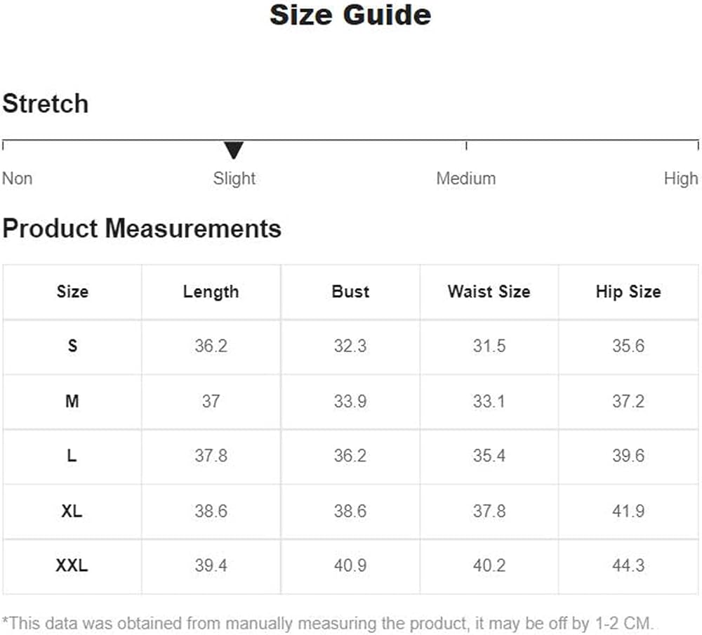Image resolution: width=702 pixels, height=635 pixels.
Task: Select the Medium stretch tick mark
Action: (x=466, y=145)
